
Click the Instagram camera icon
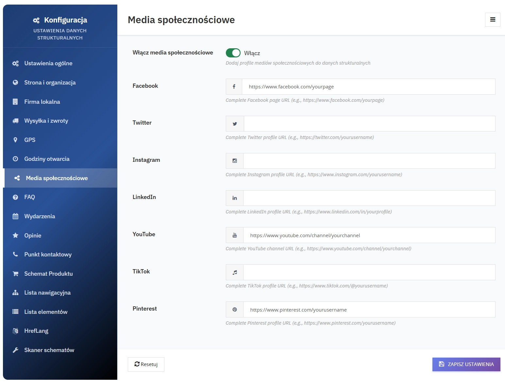click(235, 161)
